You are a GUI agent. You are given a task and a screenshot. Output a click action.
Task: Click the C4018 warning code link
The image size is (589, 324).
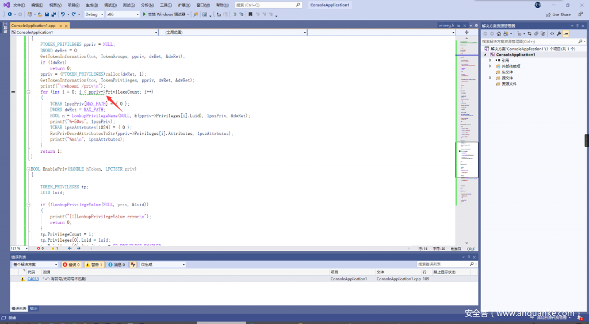coord(33,279)
